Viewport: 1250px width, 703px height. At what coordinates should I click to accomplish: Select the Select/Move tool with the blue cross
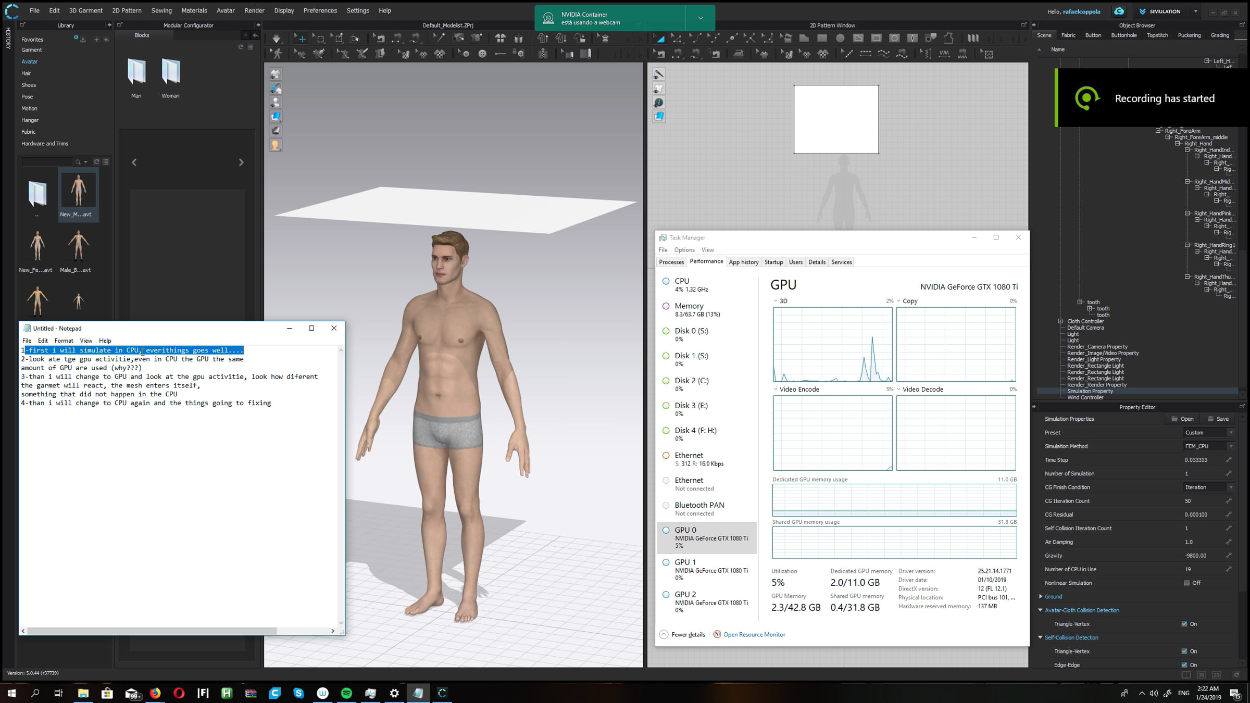(x=301, y=39)
